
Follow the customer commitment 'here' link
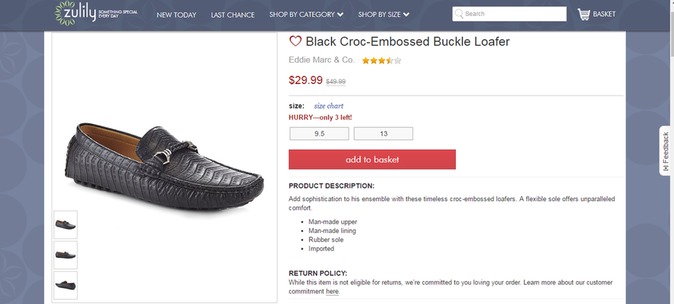[332, 292]
